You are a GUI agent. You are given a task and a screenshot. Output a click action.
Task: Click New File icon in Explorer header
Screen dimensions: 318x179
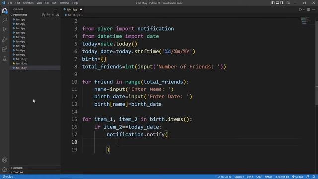tap(43, 15)
